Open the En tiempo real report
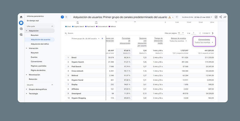The image size is (240, 121). [33, 20]
